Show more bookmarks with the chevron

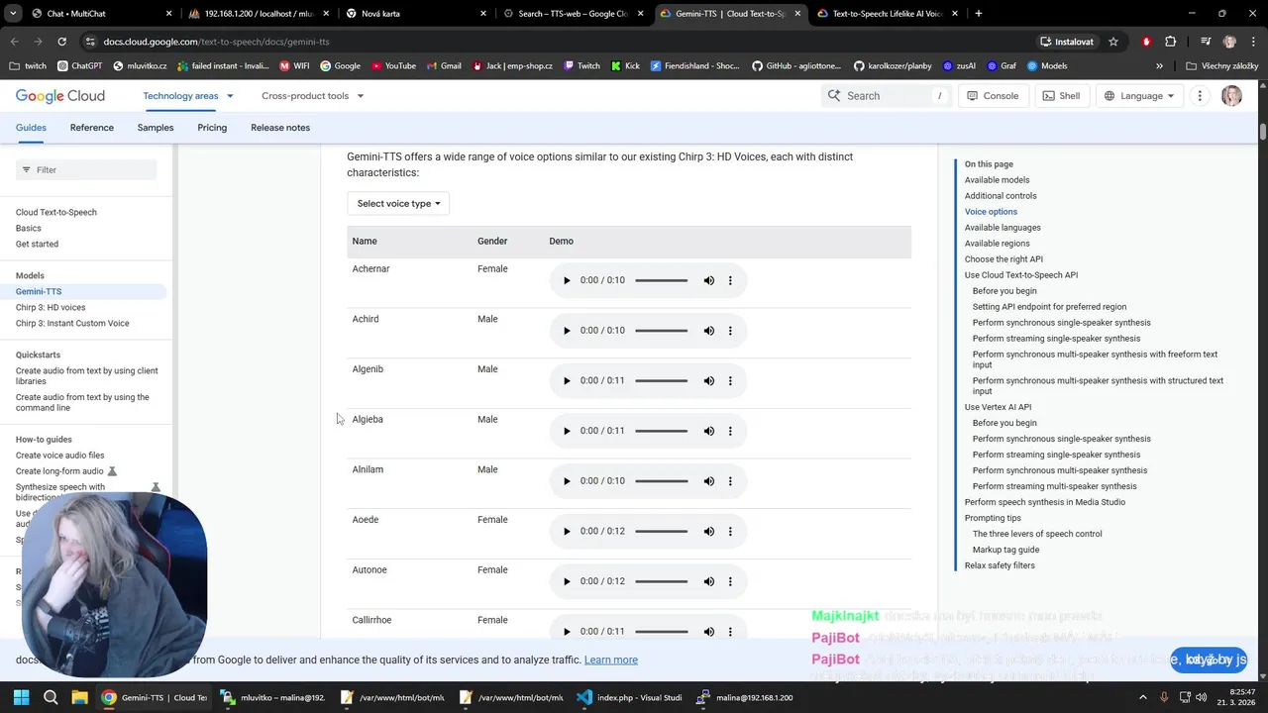point(1159,66)
